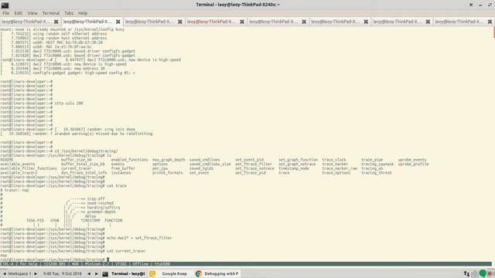Click 'preempt-depth' in the trace header
The image size is (495, 278).
coord(101,212)
